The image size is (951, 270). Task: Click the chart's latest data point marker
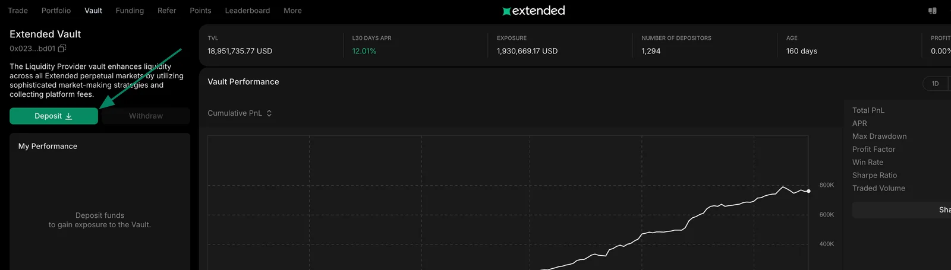[808, 191]
